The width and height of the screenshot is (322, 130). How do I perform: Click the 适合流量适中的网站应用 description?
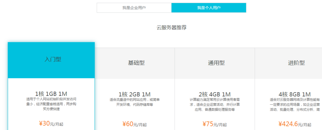(135, 102)
